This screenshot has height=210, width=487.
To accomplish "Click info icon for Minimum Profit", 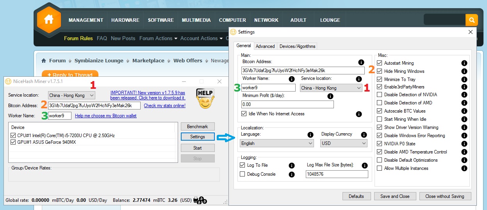I will [x=330, y=96].
